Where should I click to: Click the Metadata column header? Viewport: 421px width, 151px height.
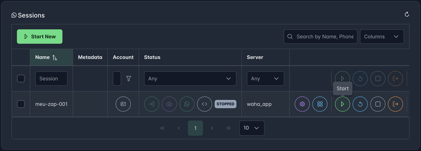coord(90,57)
